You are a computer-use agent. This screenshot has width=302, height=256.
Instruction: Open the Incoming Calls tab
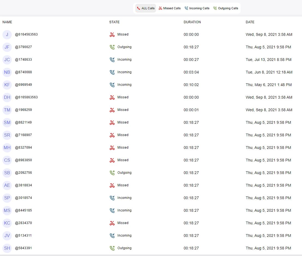197,8
